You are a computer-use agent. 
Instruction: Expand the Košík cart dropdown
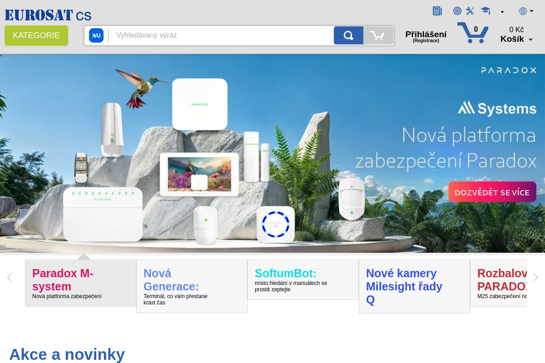point(516,39)
